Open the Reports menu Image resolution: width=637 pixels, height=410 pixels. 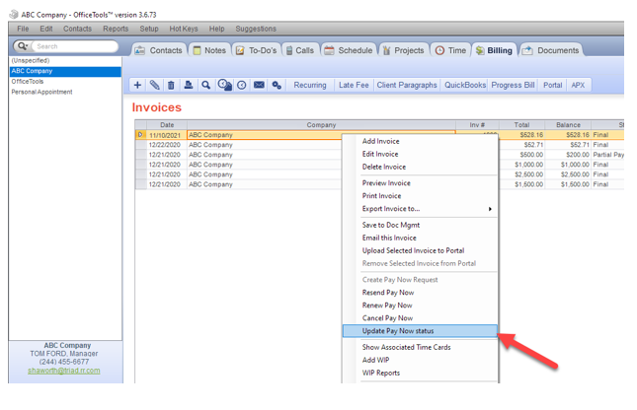(116, 29)
